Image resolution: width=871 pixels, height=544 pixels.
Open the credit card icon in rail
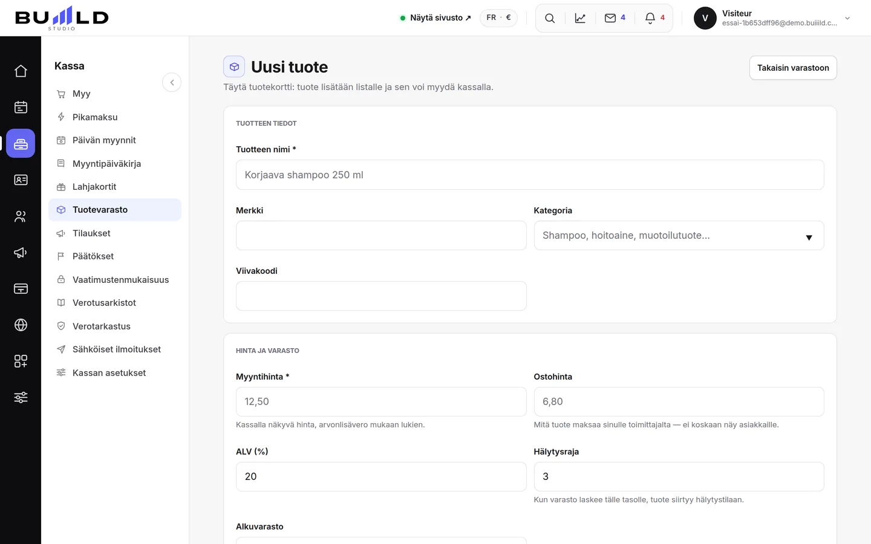21,289
